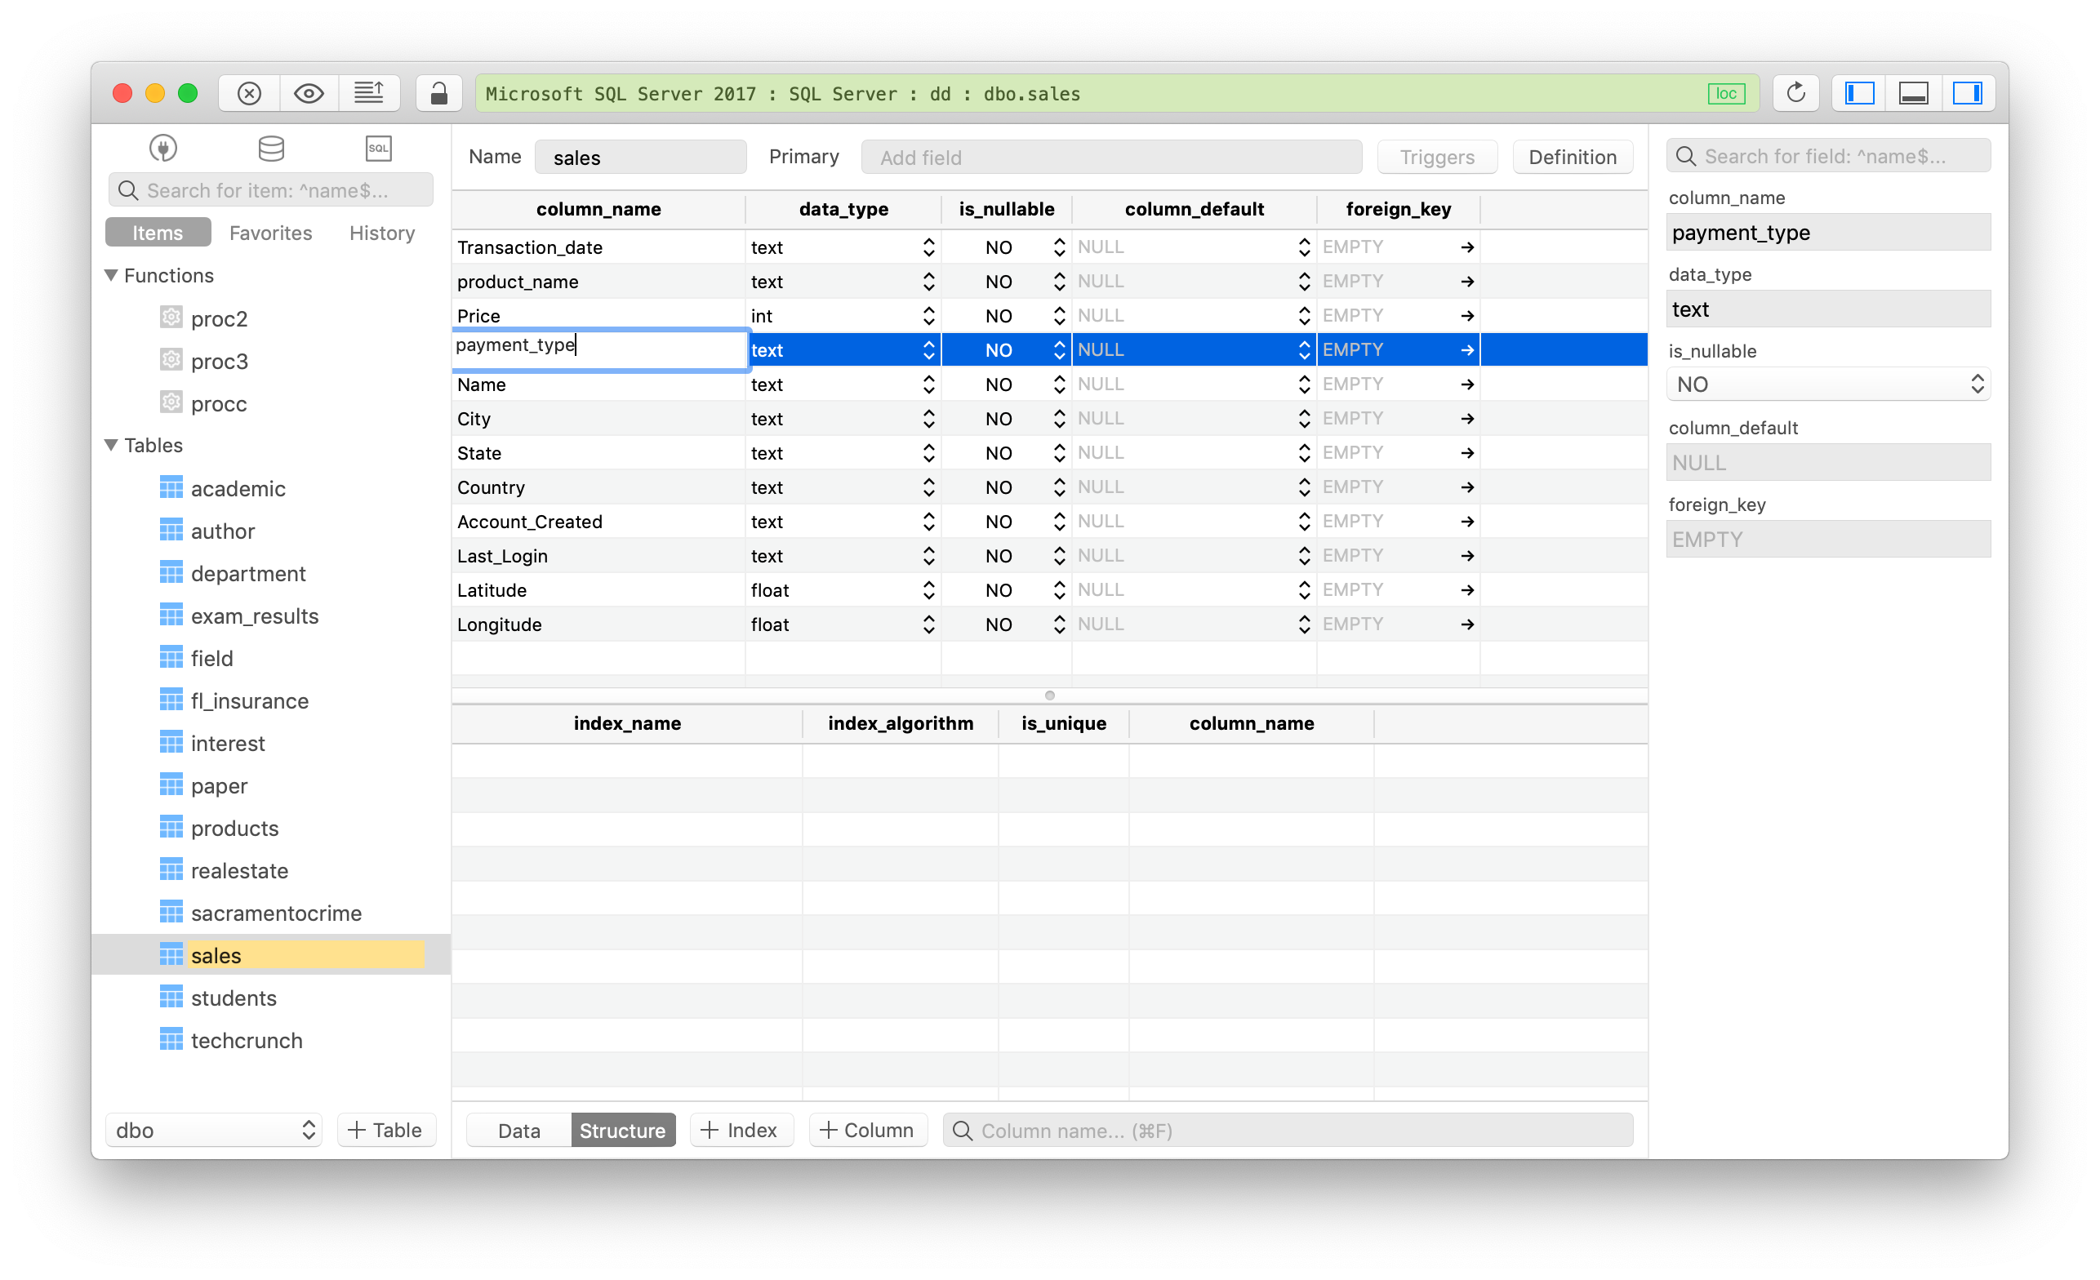
Task: Click the Primary tab
Action: pos(803,156)
